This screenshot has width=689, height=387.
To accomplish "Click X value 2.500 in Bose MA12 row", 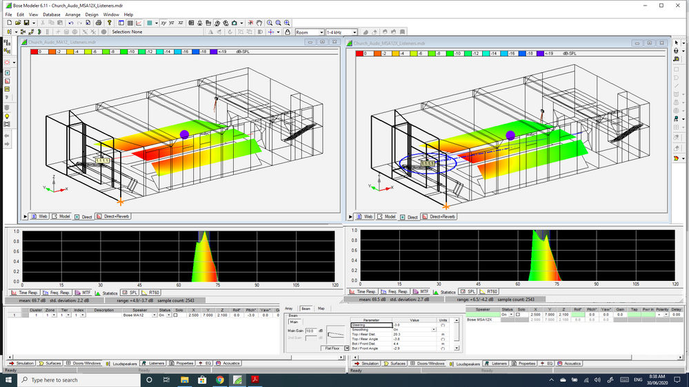I will pos(193,315).
